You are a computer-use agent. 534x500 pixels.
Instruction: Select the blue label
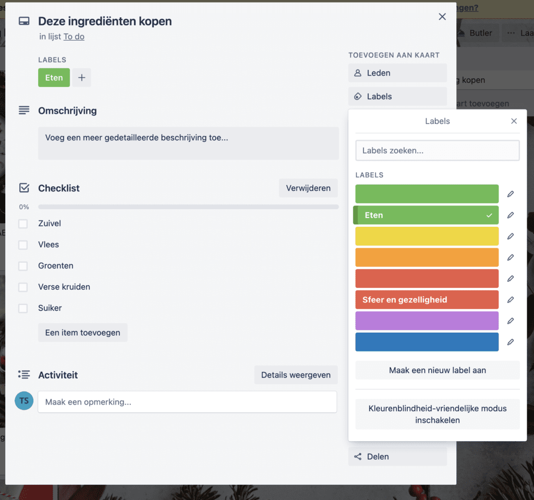coord(427,342)
